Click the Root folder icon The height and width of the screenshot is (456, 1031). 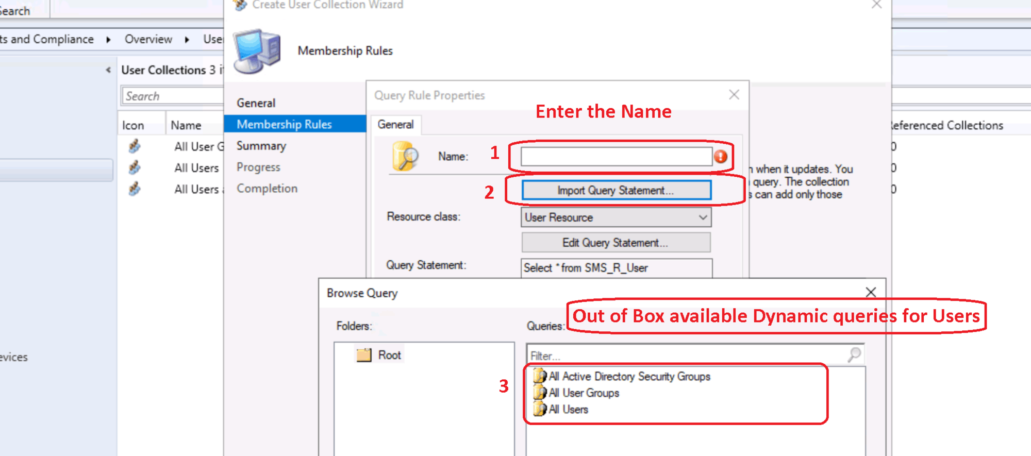coord(364,355)
